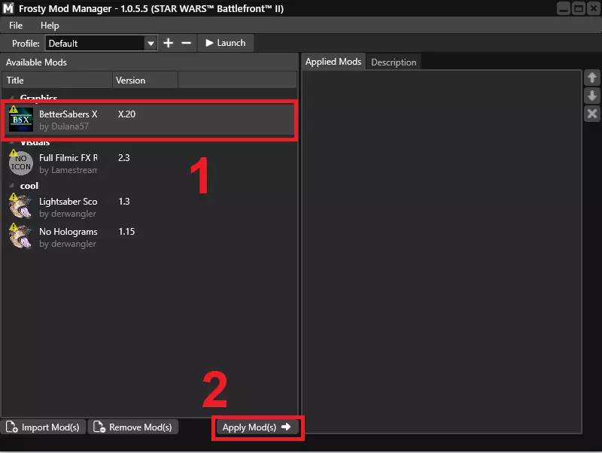This screenshot has width=602, height=453.
Task: Click the author text by Dulana57
Action: point(64,126)
